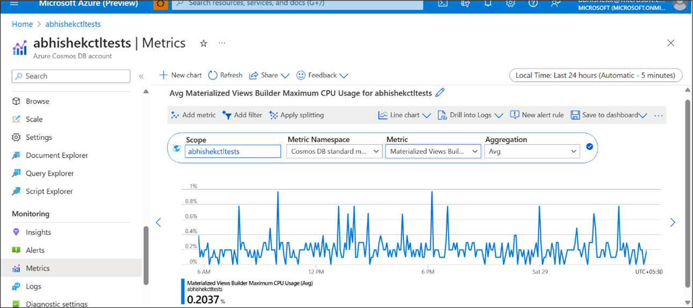This screenshot has width=693, height=308.
Task: Click Add metric
Action: 193,115
